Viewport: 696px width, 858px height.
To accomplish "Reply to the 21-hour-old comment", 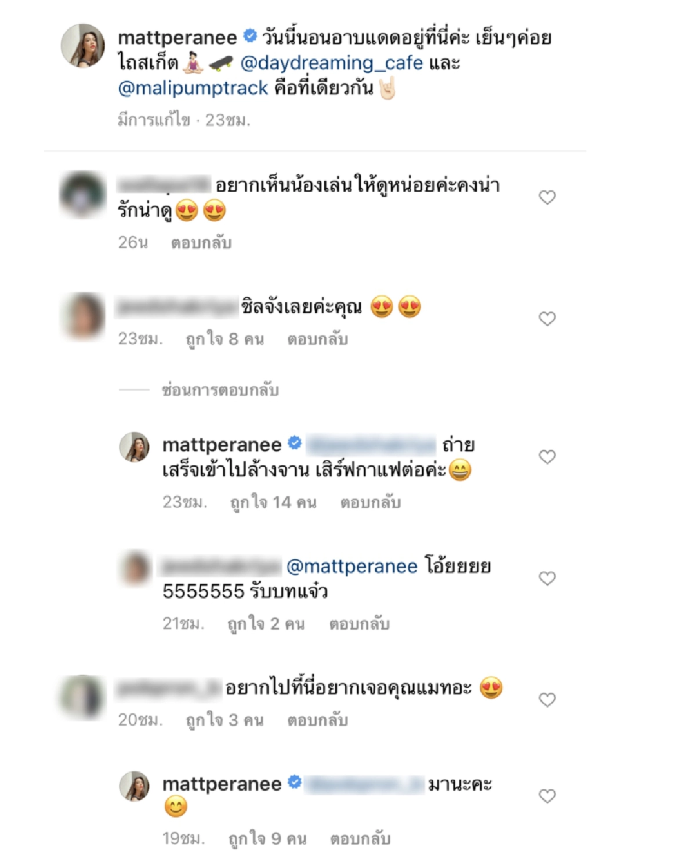I will point(360,624).
